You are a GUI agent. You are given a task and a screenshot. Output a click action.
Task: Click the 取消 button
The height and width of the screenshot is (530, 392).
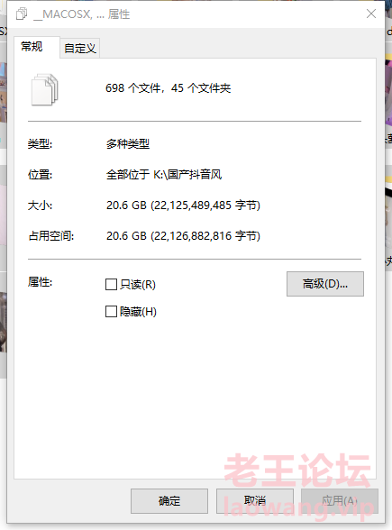click(255, 501)
